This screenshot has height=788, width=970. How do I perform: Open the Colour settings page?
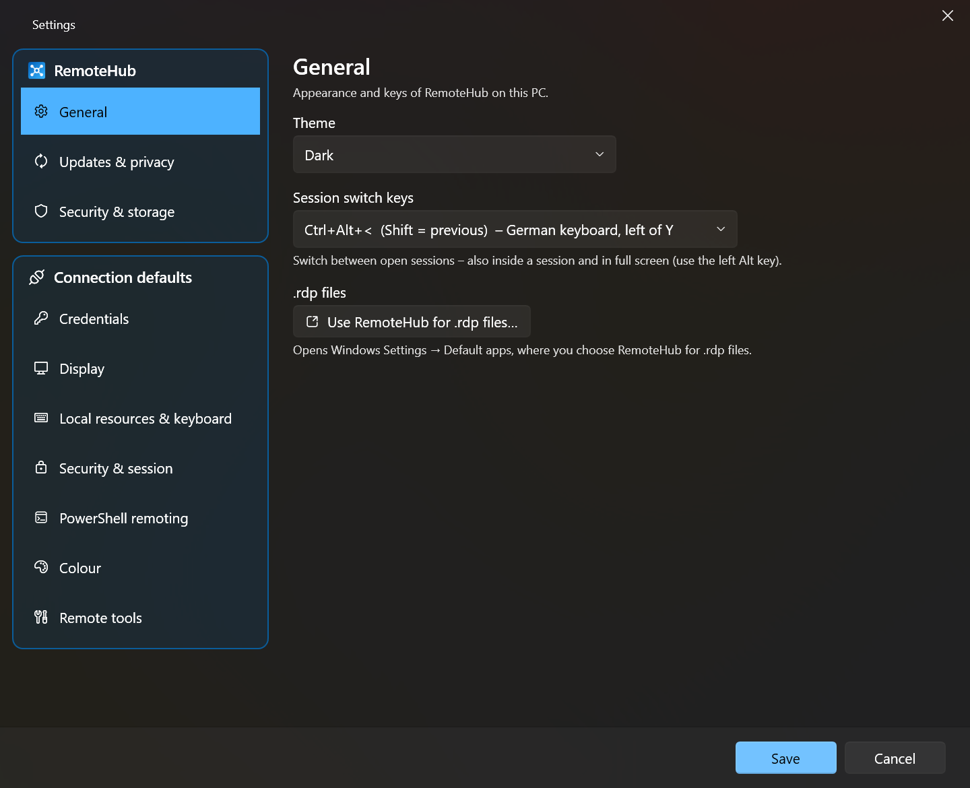140,568
